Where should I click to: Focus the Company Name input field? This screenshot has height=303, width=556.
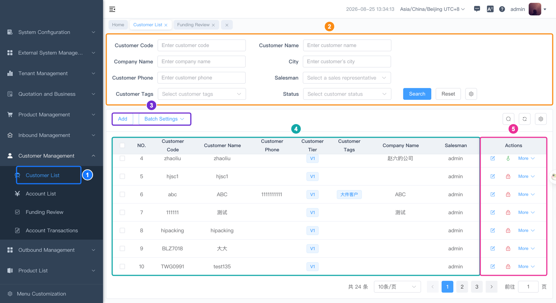click(202, 61)
